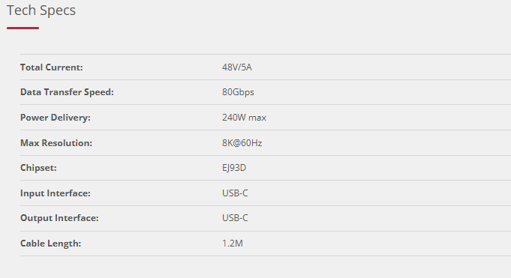Select the Cable Length label
Image resolution: width=511 pixels, height=278 pixels.
coord(50,244)
